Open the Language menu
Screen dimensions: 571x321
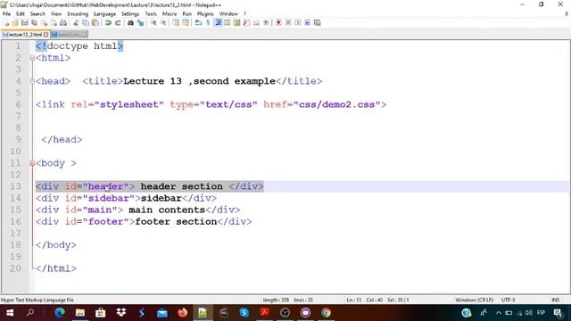coord(104,14)
